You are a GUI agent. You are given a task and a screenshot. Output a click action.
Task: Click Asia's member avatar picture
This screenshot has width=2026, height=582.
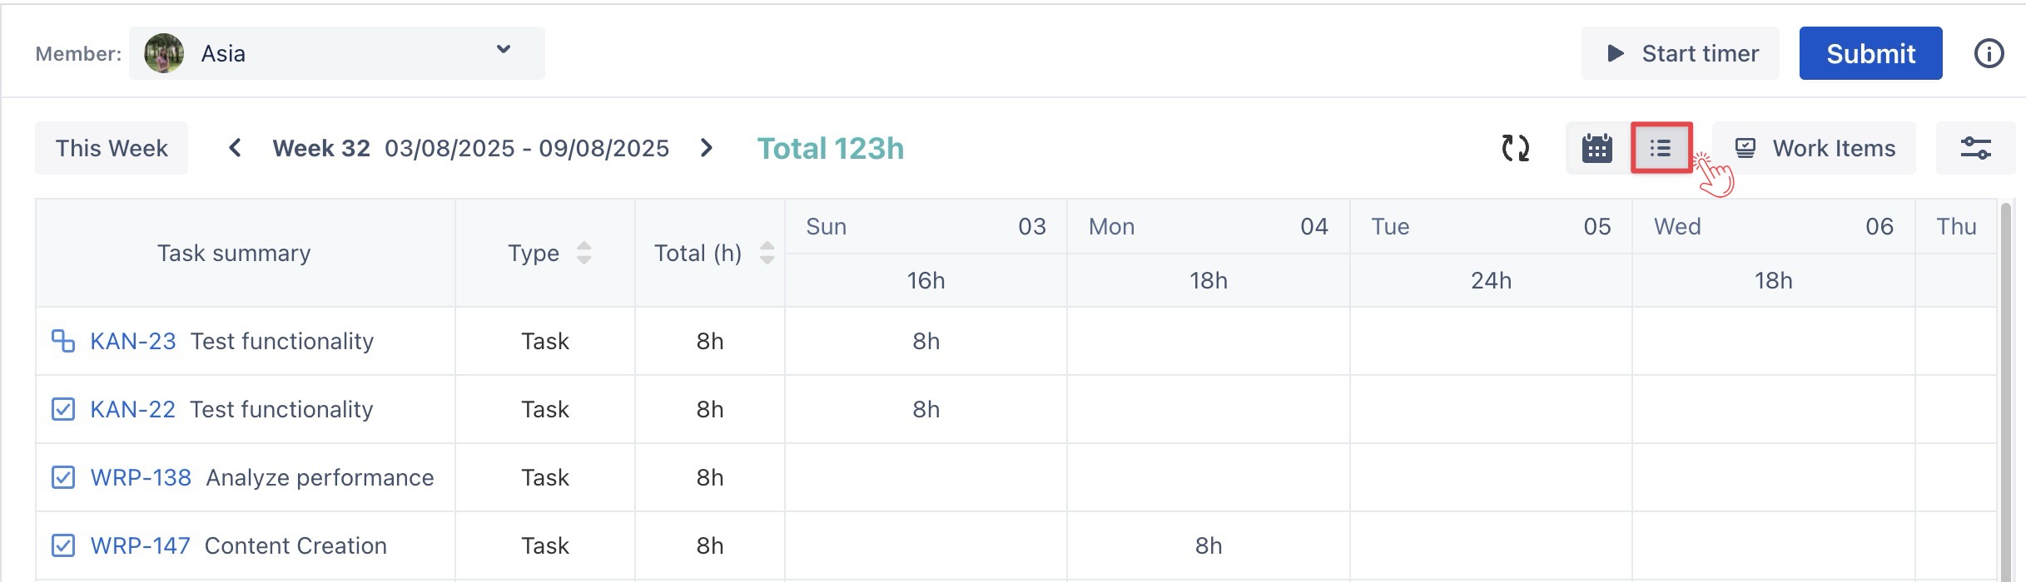164,54
